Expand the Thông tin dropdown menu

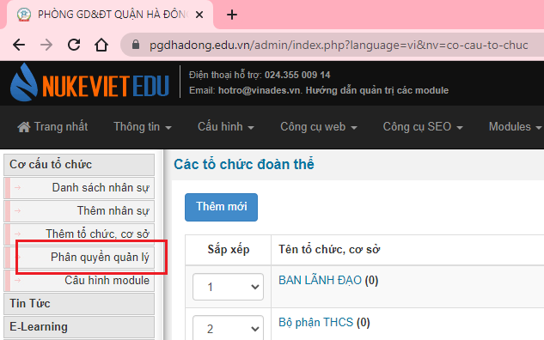click(x=143, y=127)
